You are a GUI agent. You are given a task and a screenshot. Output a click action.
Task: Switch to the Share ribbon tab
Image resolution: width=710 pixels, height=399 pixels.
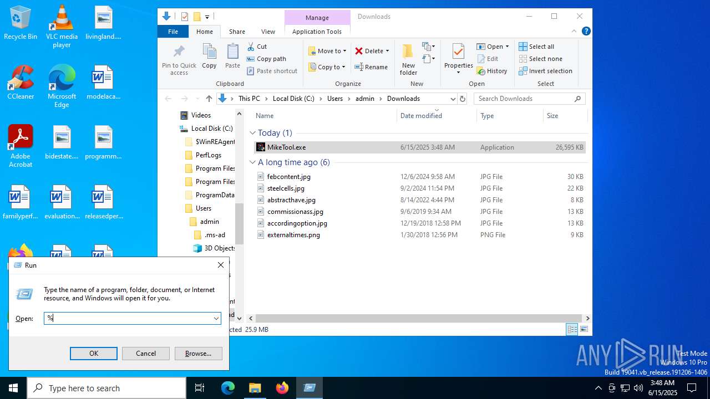click(x=237, y=32)
